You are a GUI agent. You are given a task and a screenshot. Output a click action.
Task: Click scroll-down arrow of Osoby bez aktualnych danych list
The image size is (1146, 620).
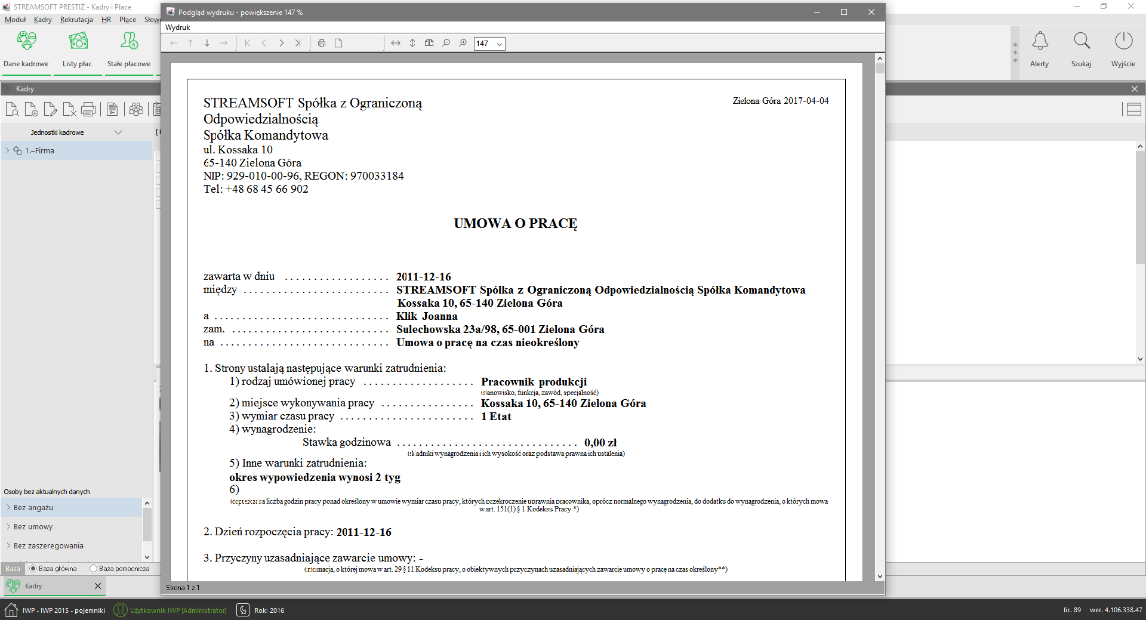[147, 557]
